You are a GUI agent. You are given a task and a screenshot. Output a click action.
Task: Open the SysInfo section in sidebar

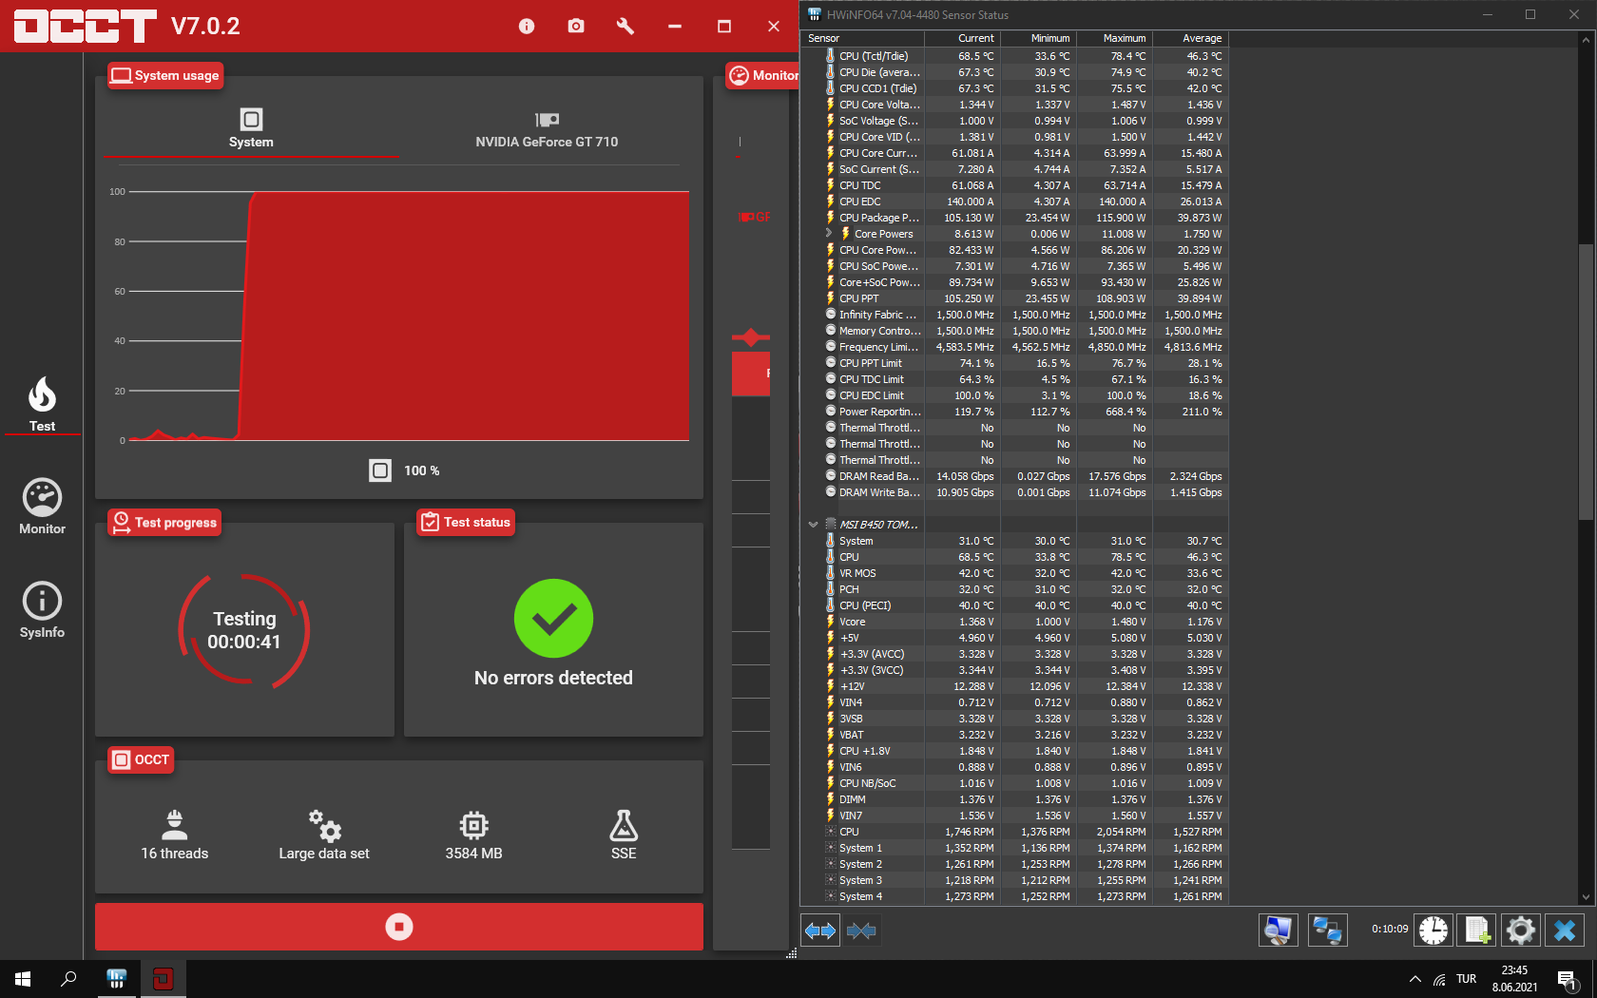[x=42, y=610]
